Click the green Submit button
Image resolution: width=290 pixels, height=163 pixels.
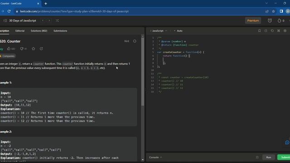coord(284,157)
